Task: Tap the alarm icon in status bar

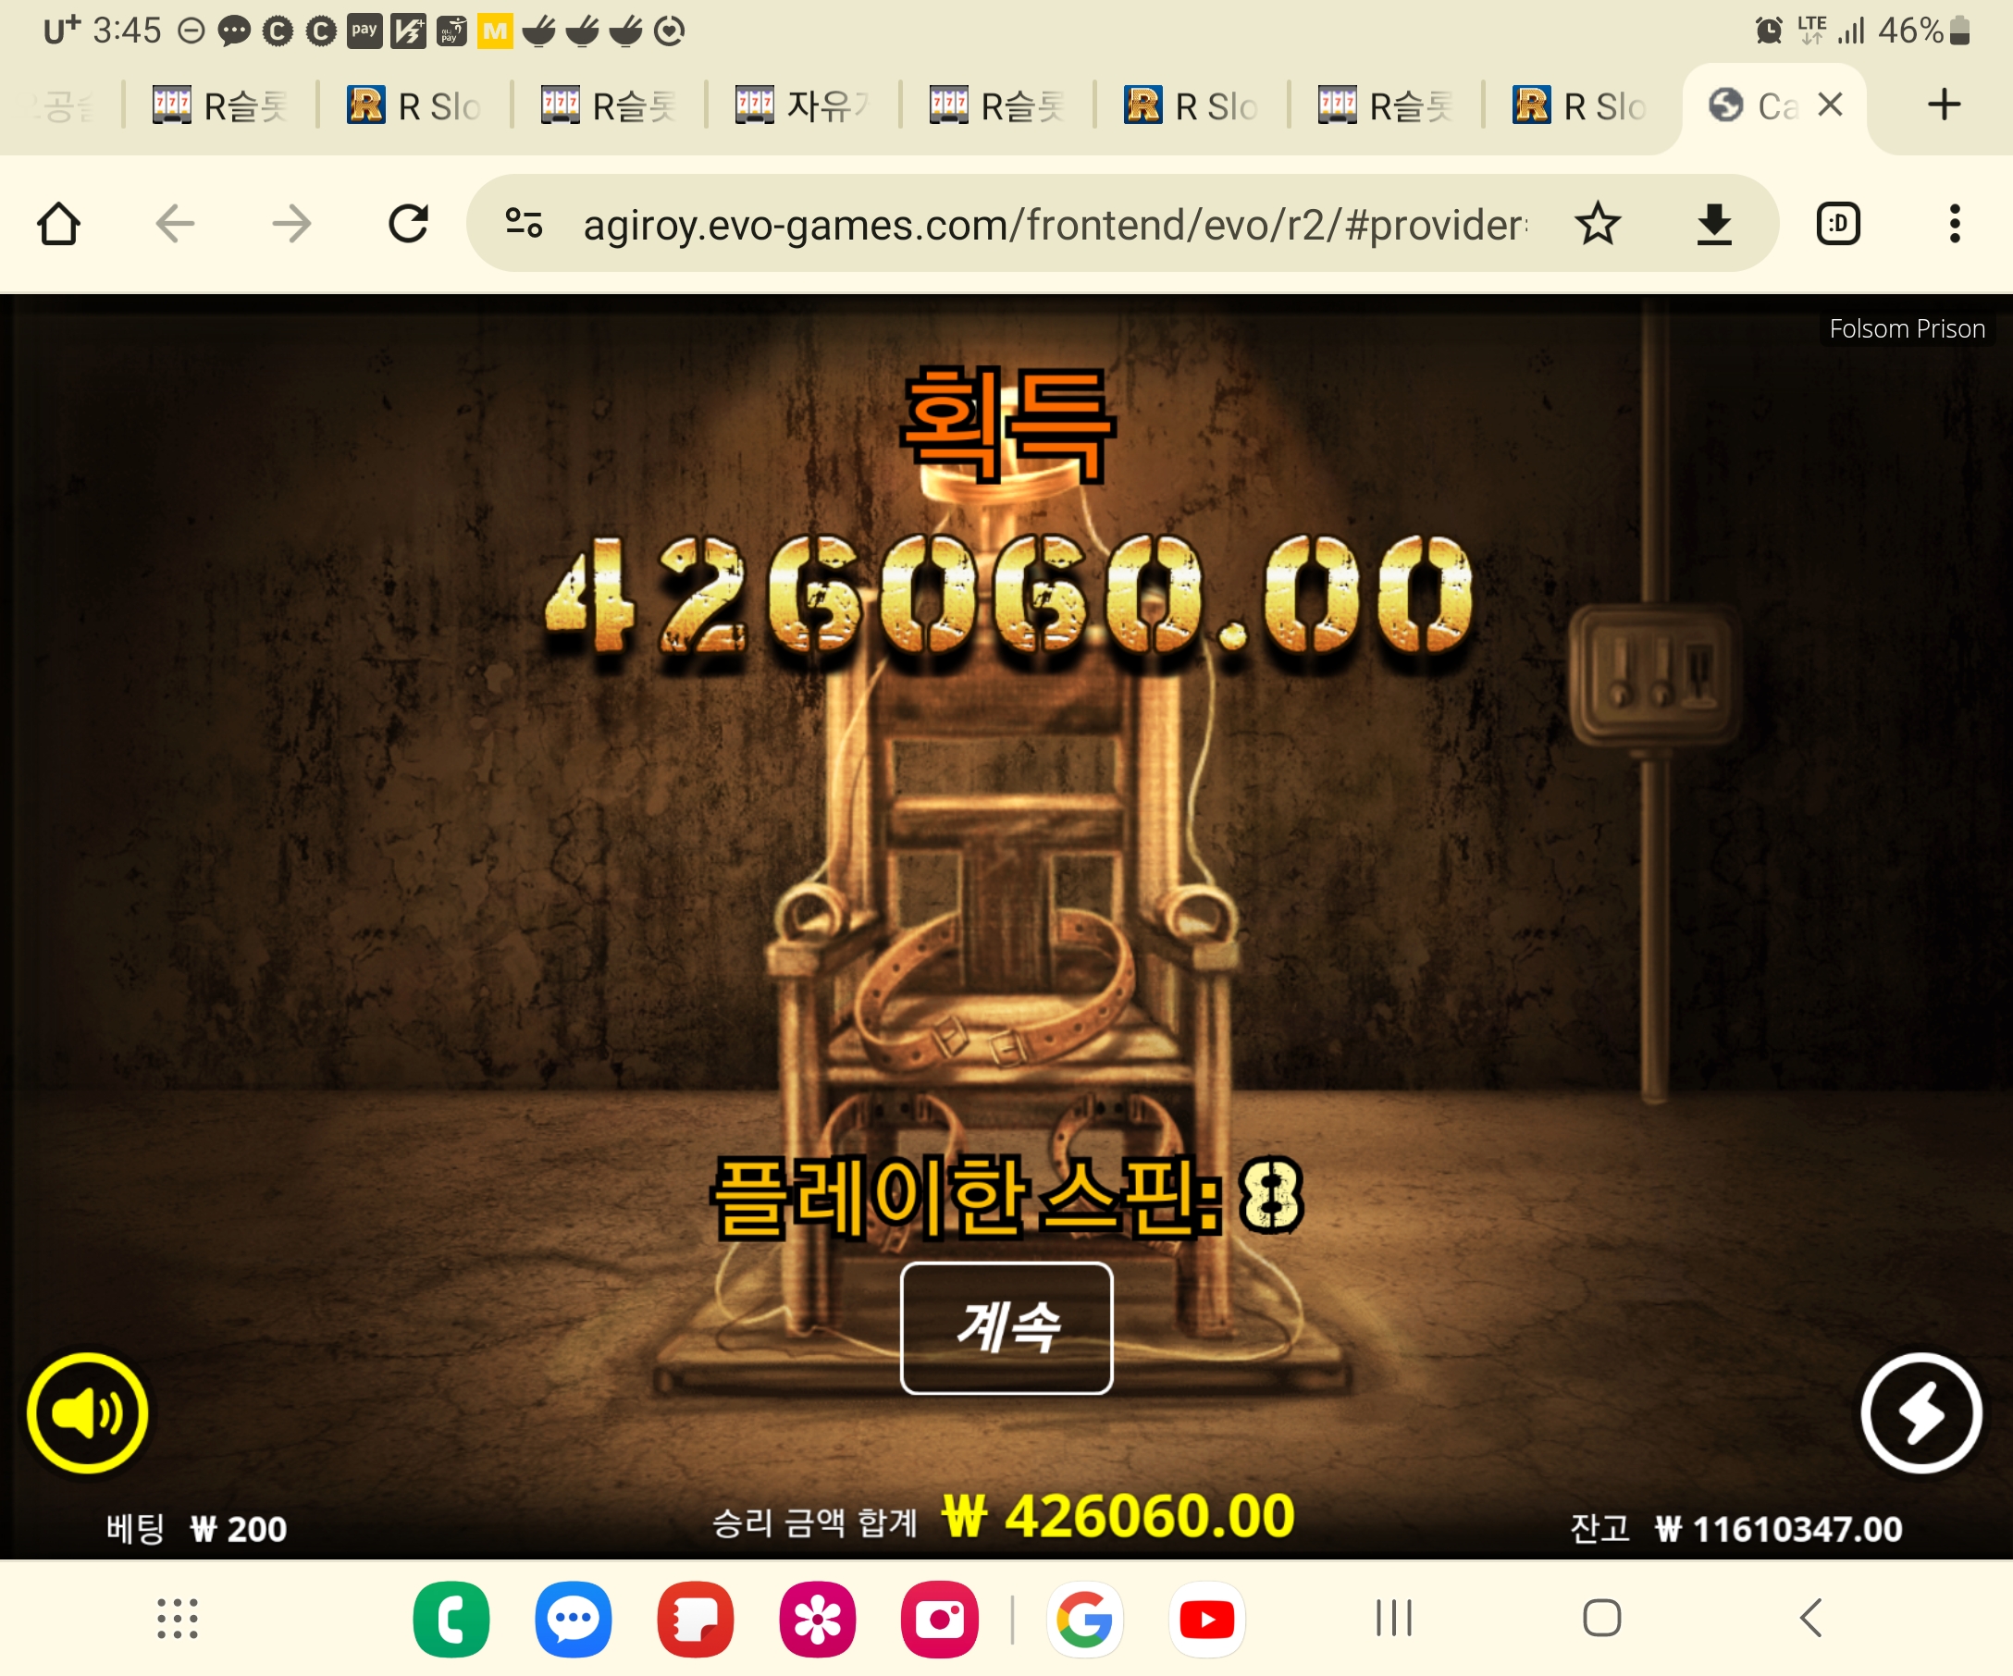Action: (x=1769, y=31)
